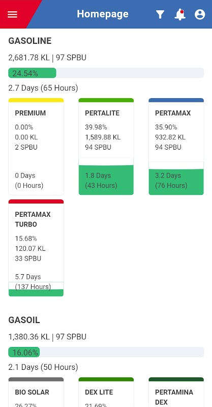212x407 pixels.
Task: Tap the GASOIL section heading
Action: pos(24,320)
